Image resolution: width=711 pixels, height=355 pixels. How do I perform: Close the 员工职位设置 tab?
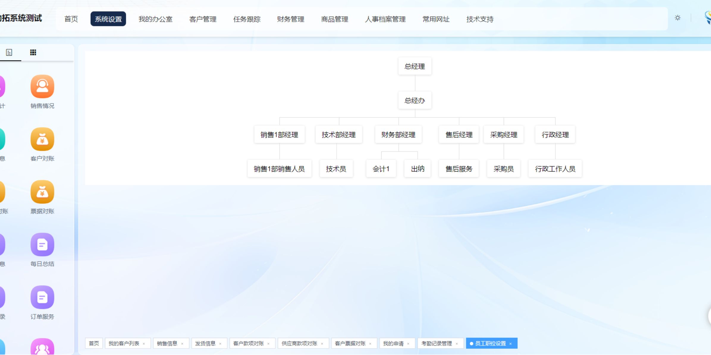511,344
